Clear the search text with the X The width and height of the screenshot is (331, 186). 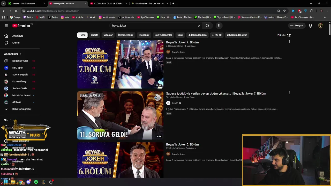click(x=199, y=26)
